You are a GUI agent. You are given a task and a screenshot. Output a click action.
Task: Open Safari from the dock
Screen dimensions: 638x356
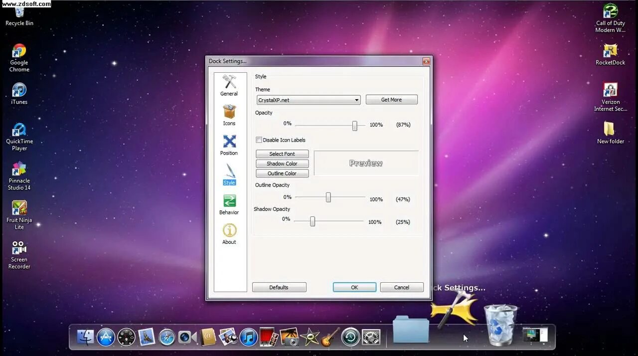(x=166, y=337)
